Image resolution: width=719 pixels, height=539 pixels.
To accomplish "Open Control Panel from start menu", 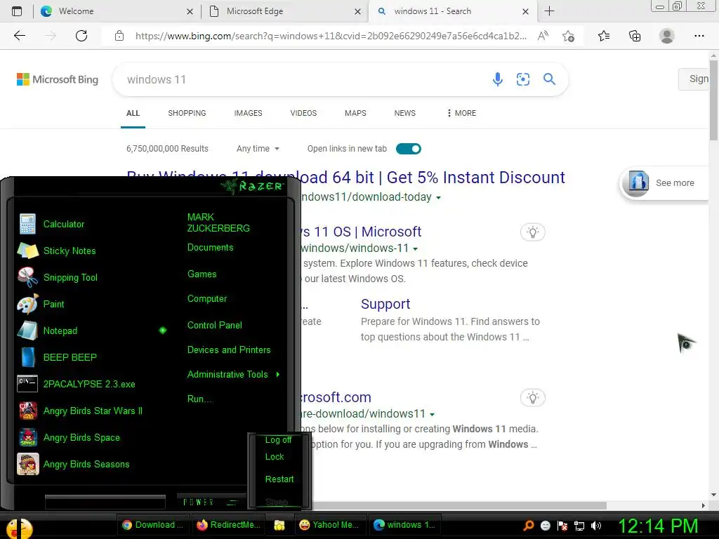I will 215,325.
